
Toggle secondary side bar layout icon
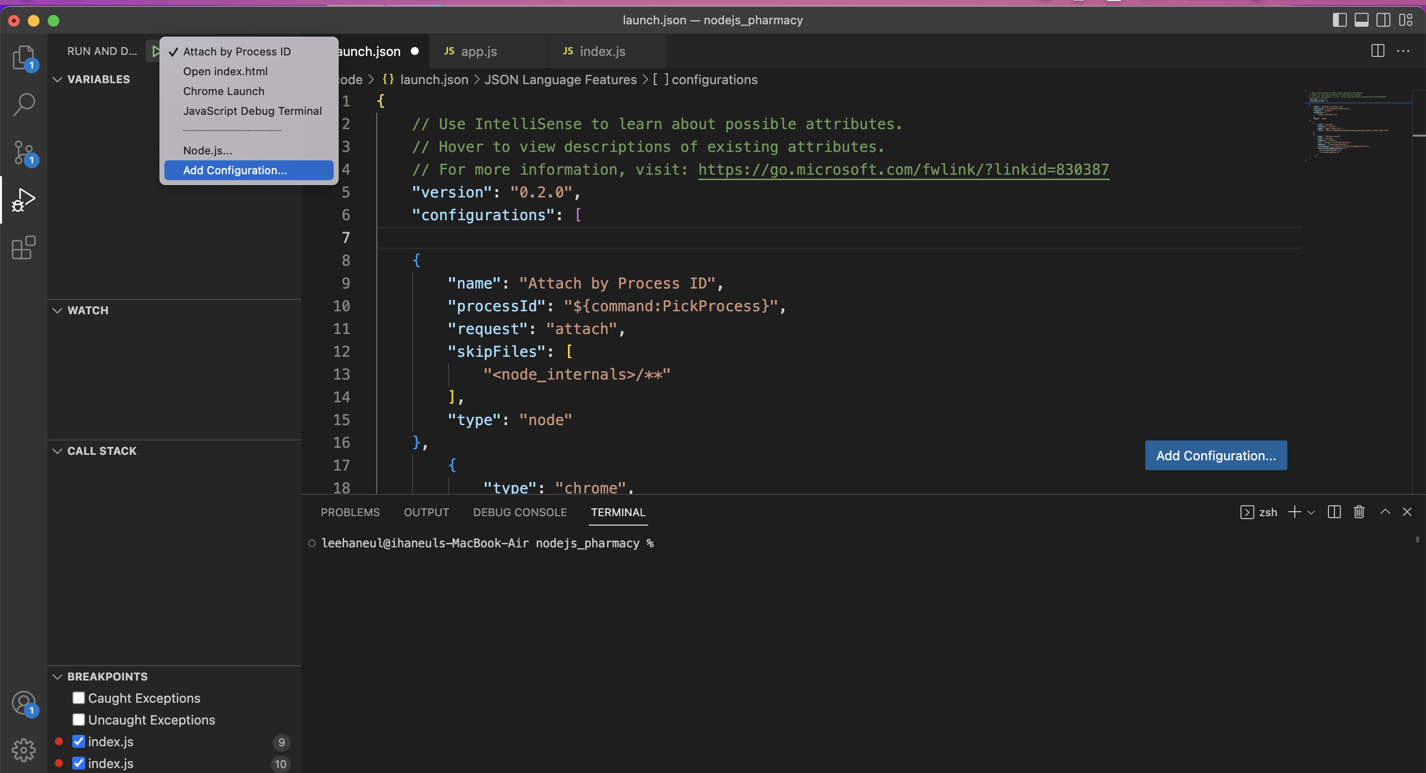[1383, 20]
